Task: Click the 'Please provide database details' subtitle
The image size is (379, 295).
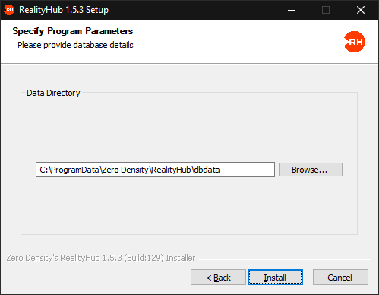Action: tap(75, 45)
